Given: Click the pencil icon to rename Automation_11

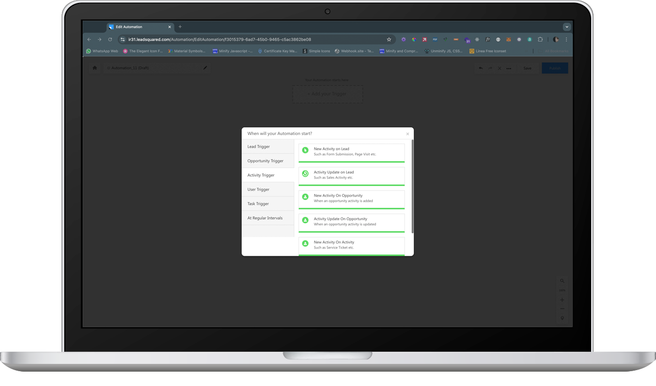Looking at the screenshot, I should (205, 68).
